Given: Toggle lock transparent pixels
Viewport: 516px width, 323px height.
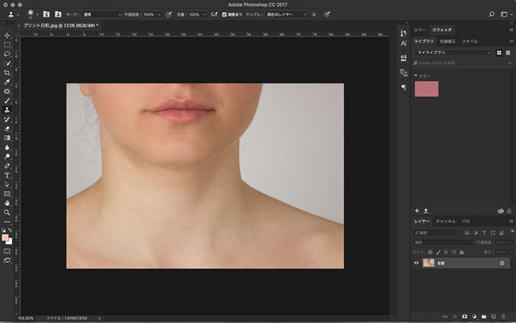Looking at the screenshot, I should point(430,252).
